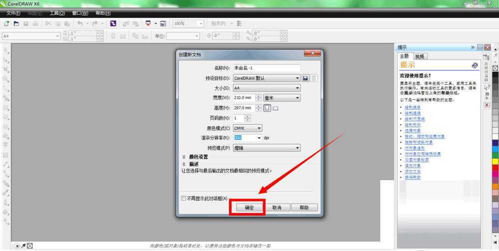This screenshot has width=499, height=251.
Task: Click the Save disk icon in toolbar
Action: tap(26, 23)
